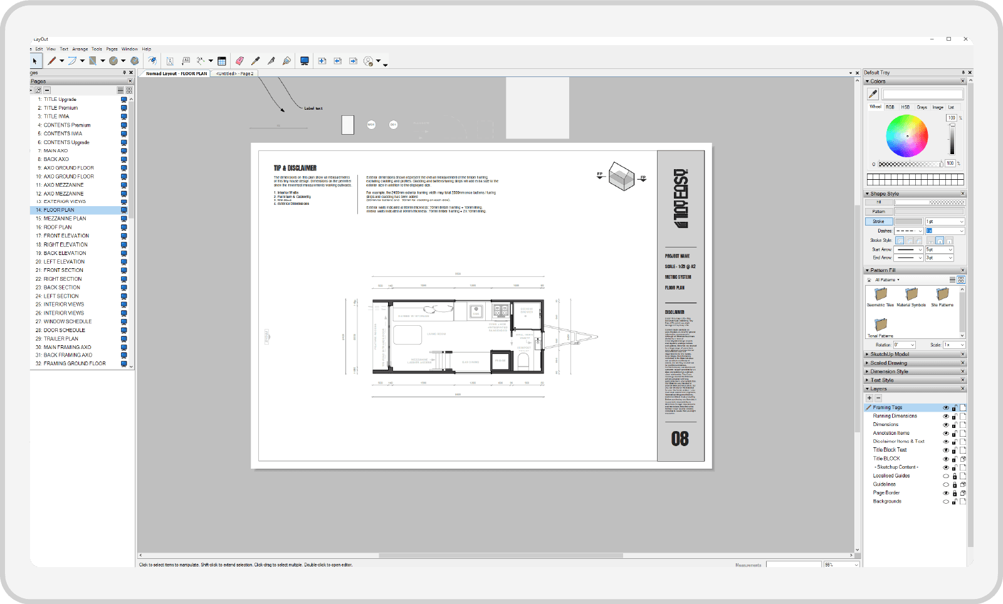Image resolution: width=1003 pixels, height=604 pixels.
Task: Select the Split knife tool
Action: [x=271, y=61]
